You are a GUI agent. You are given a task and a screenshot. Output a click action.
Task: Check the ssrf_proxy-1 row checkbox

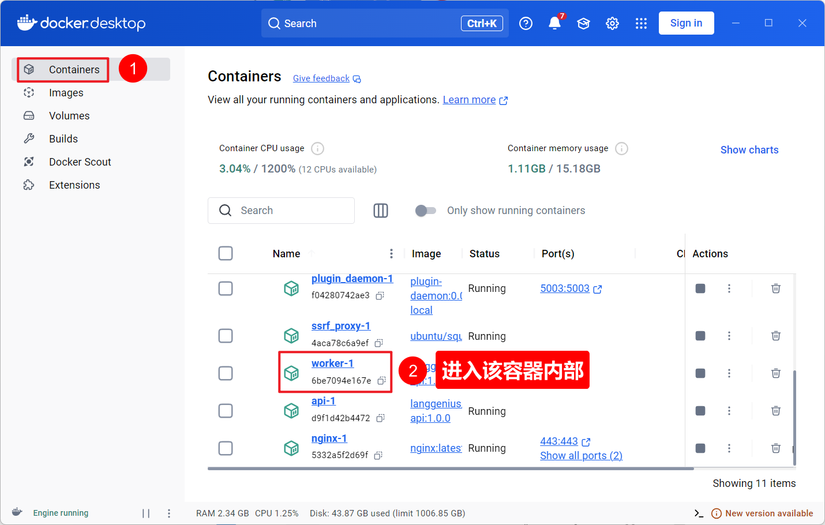[x=226, y=336]
